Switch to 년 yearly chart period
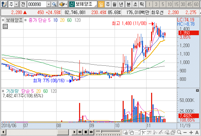 (121, 4)
